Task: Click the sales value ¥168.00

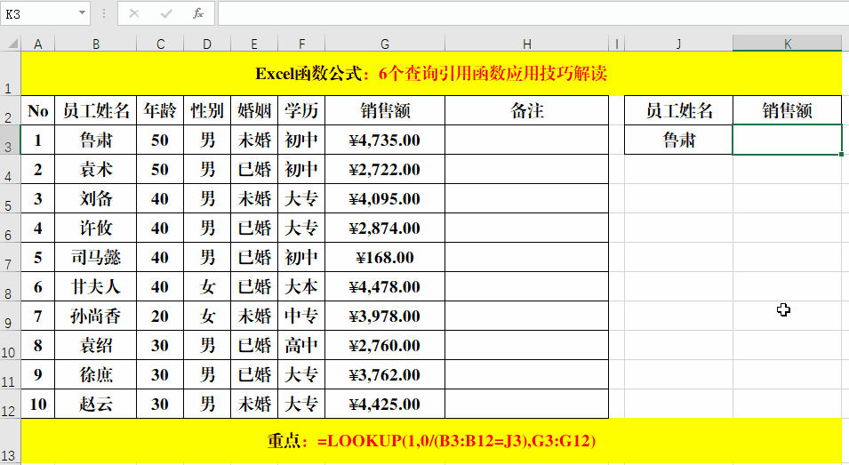Action: click(385, 257)
